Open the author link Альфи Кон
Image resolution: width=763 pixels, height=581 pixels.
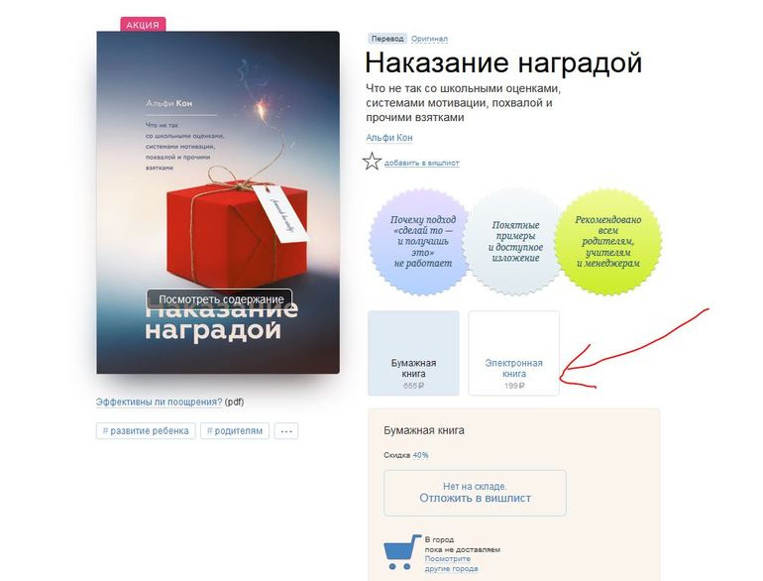(389, 138)
